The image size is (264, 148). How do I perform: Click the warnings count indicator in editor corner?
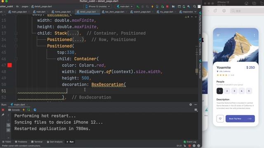pyautogui.click(x=187, y=17)
